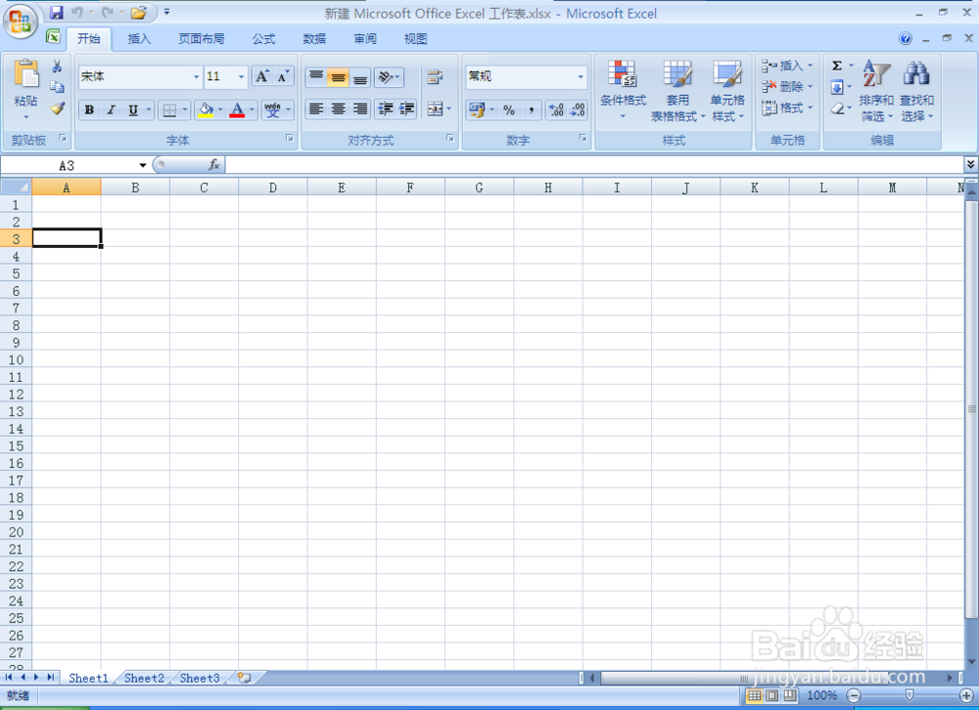Click the Paste clipboard icon

(x=26, y=75)
